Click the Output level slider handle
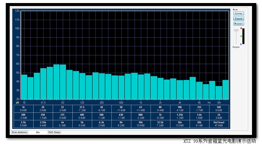The width and height of the screenshot is (262, 144). [x=236, y=30]
